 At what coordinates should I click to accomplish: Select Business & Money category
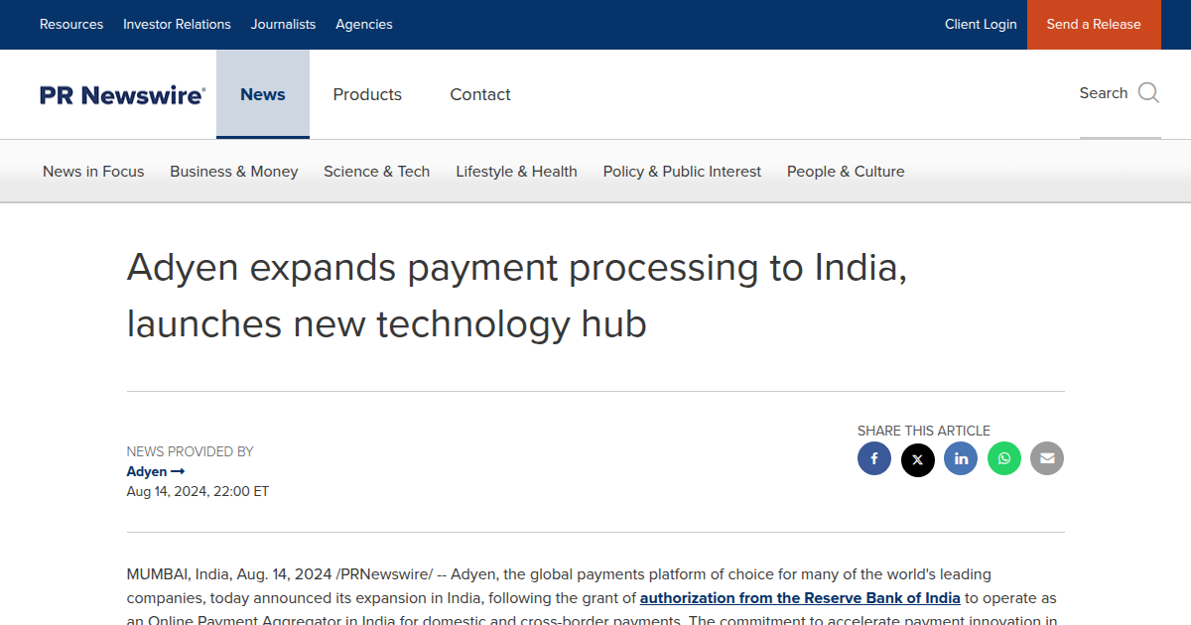233,171
